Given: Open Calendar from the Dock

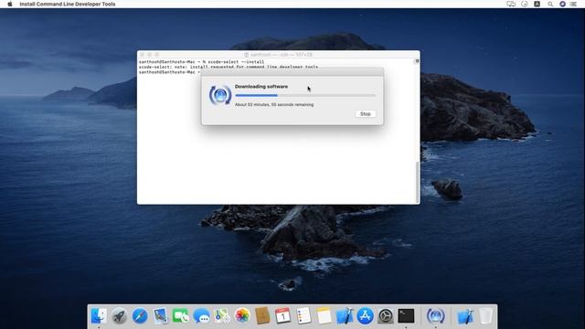Looking at the screenshot, I should coord(282,316).
